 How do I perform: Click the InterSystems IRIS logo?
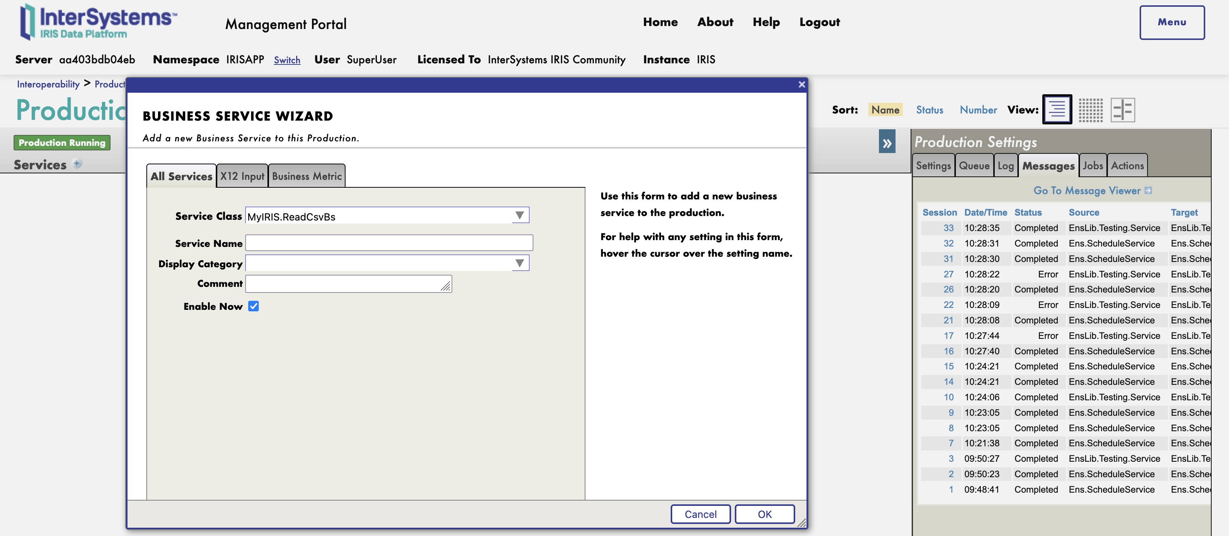[98, 22]
